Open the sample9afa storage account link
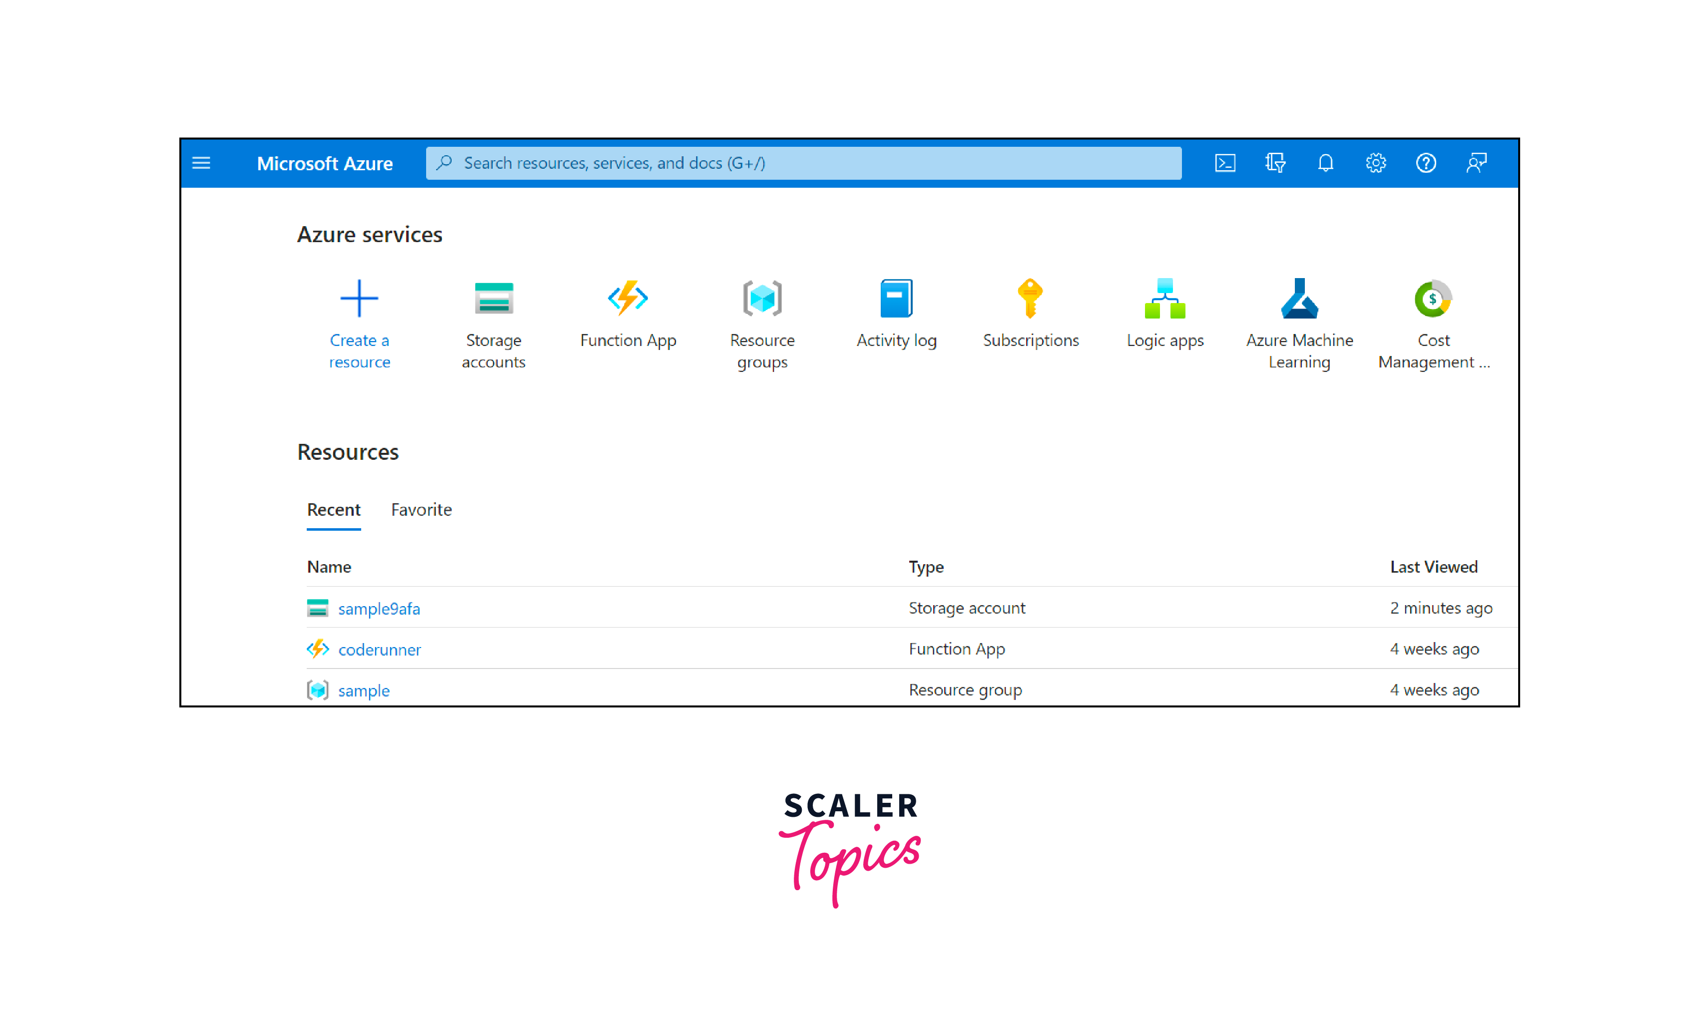Image resolution: width=1699 pixels, height=1011 pixels. [x=379, y=609]
